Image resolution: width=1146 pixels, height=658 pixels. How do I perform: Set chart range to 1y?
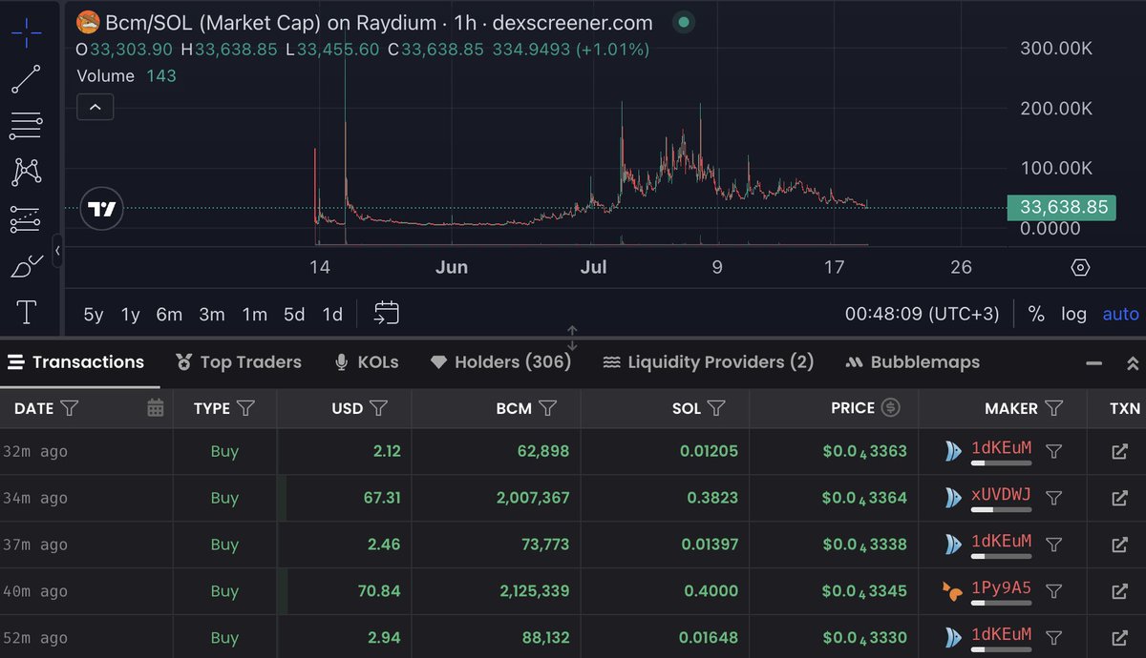pyautogui.click(x=130, y=314)
